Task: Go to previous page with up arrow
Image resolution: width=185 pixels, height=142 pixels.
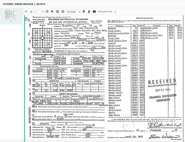Action: pyautogui.click(x=26, y=12)
